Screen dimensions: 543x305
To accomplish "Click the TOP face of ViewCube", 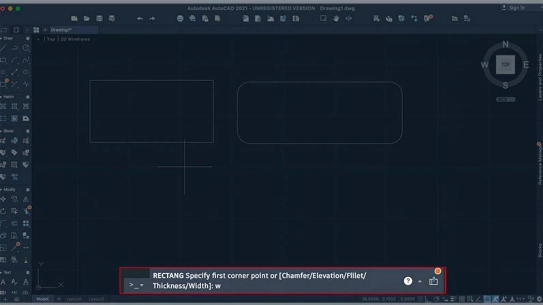I will [505, 64].
